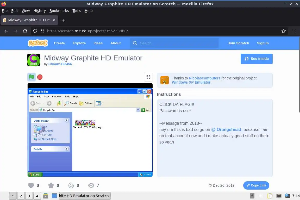This screenshot has height=200, width=300.
Task: Open the tracking protection shield icon
Action: click(35, 31)
